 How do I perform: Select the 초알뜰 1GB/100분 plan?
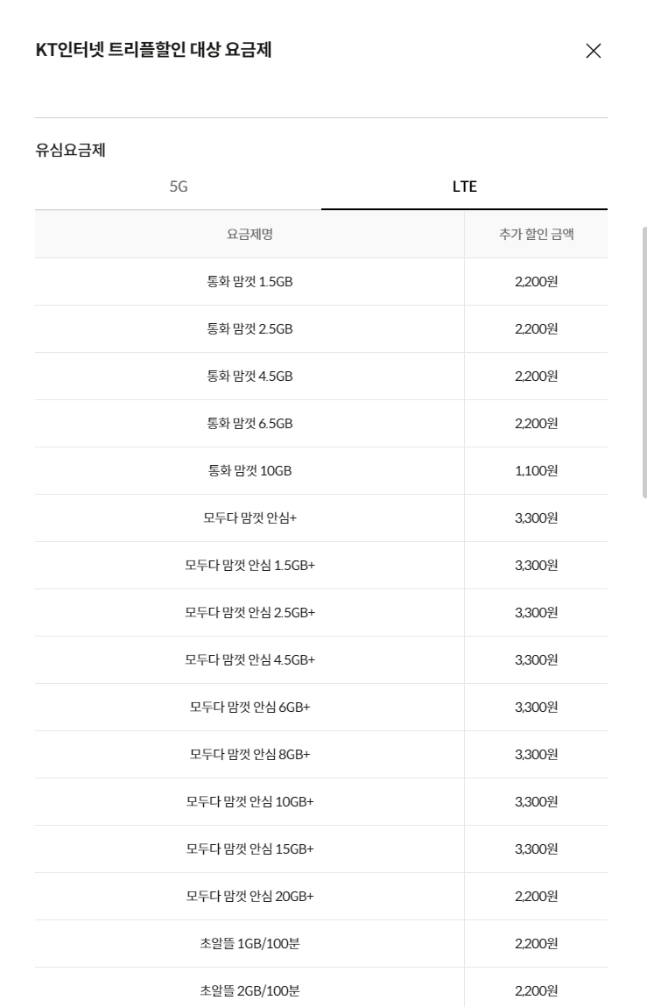click(x=250, y=943)
